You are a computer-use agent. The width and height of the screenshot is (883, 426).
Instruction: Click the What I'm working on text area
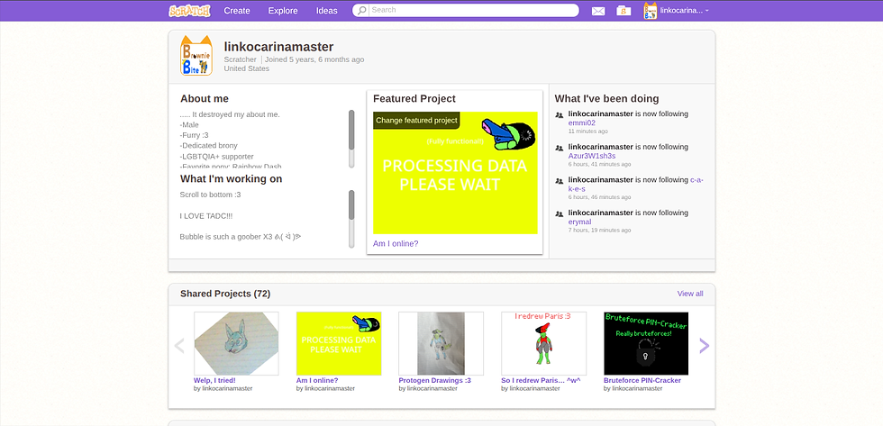pos(263,219)
